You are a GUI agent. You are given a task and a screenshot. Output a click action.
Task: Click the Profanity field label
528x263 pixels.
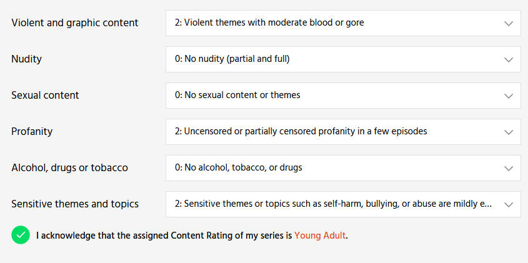pyautogui.click(x=32, y=132)
